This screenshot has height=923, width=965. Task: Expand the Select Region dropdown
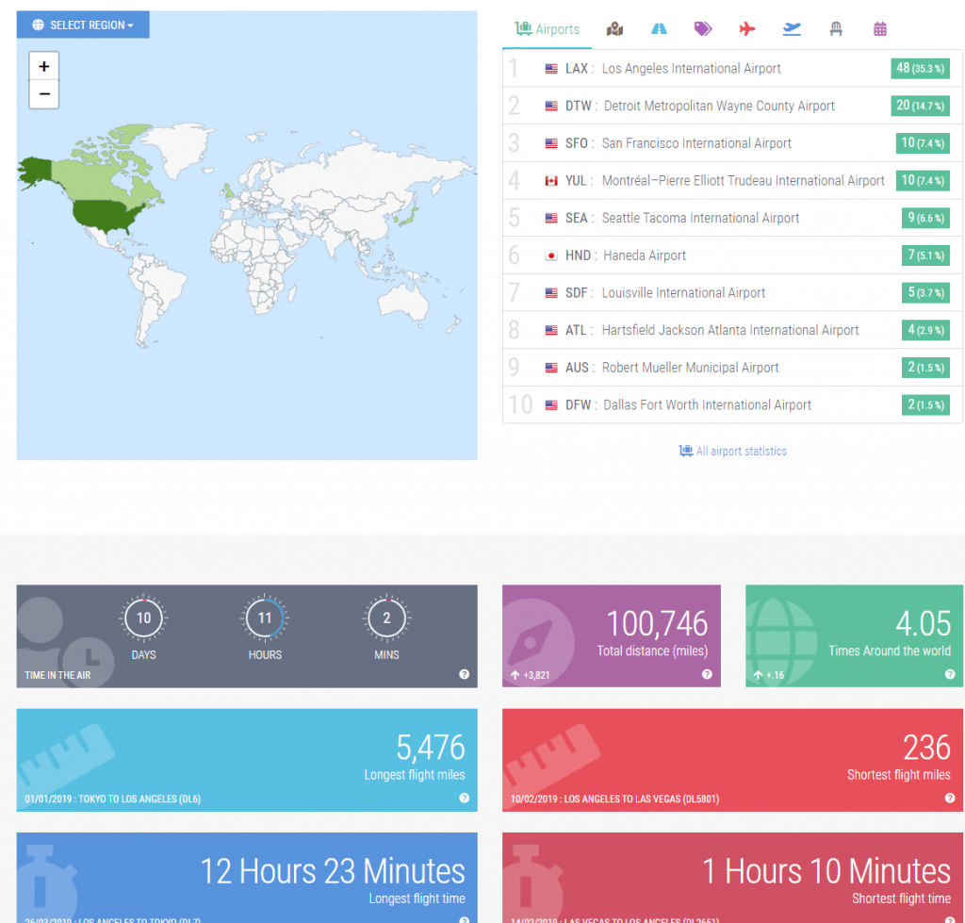click(83, 25)
